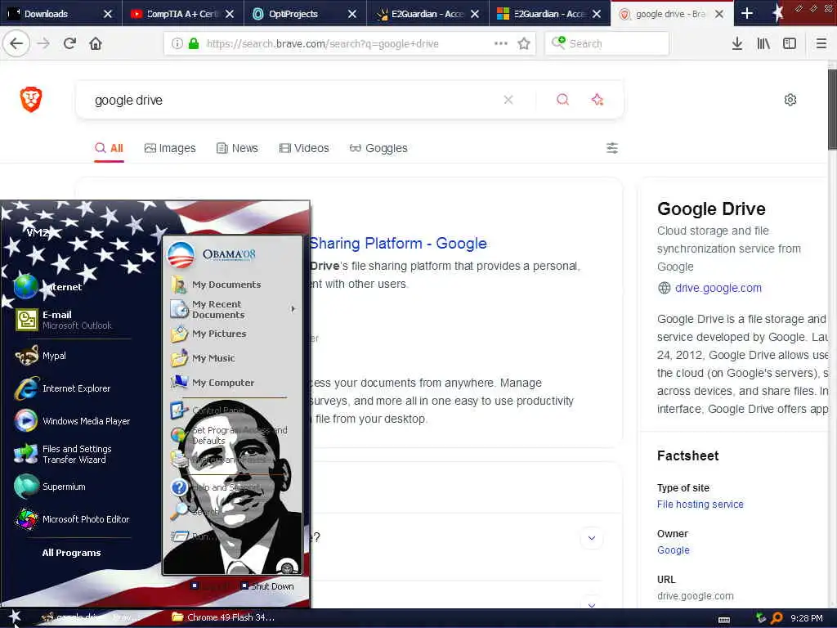Open Chrome 49 Flash folder taskbar item
This screenshot has width=837, height=628.
[223, 617]
